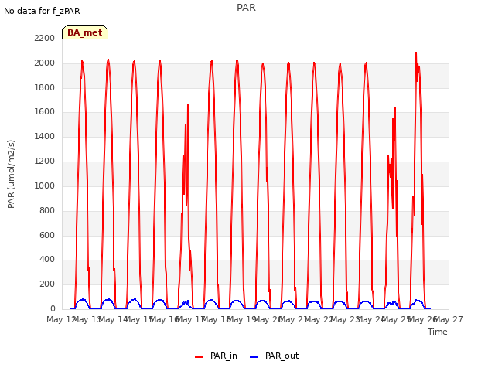Image resolution: width=495 pixels, height=371 pixels.
Task: Click the blue PAR_out legend swatch
Action: [254, 357]
